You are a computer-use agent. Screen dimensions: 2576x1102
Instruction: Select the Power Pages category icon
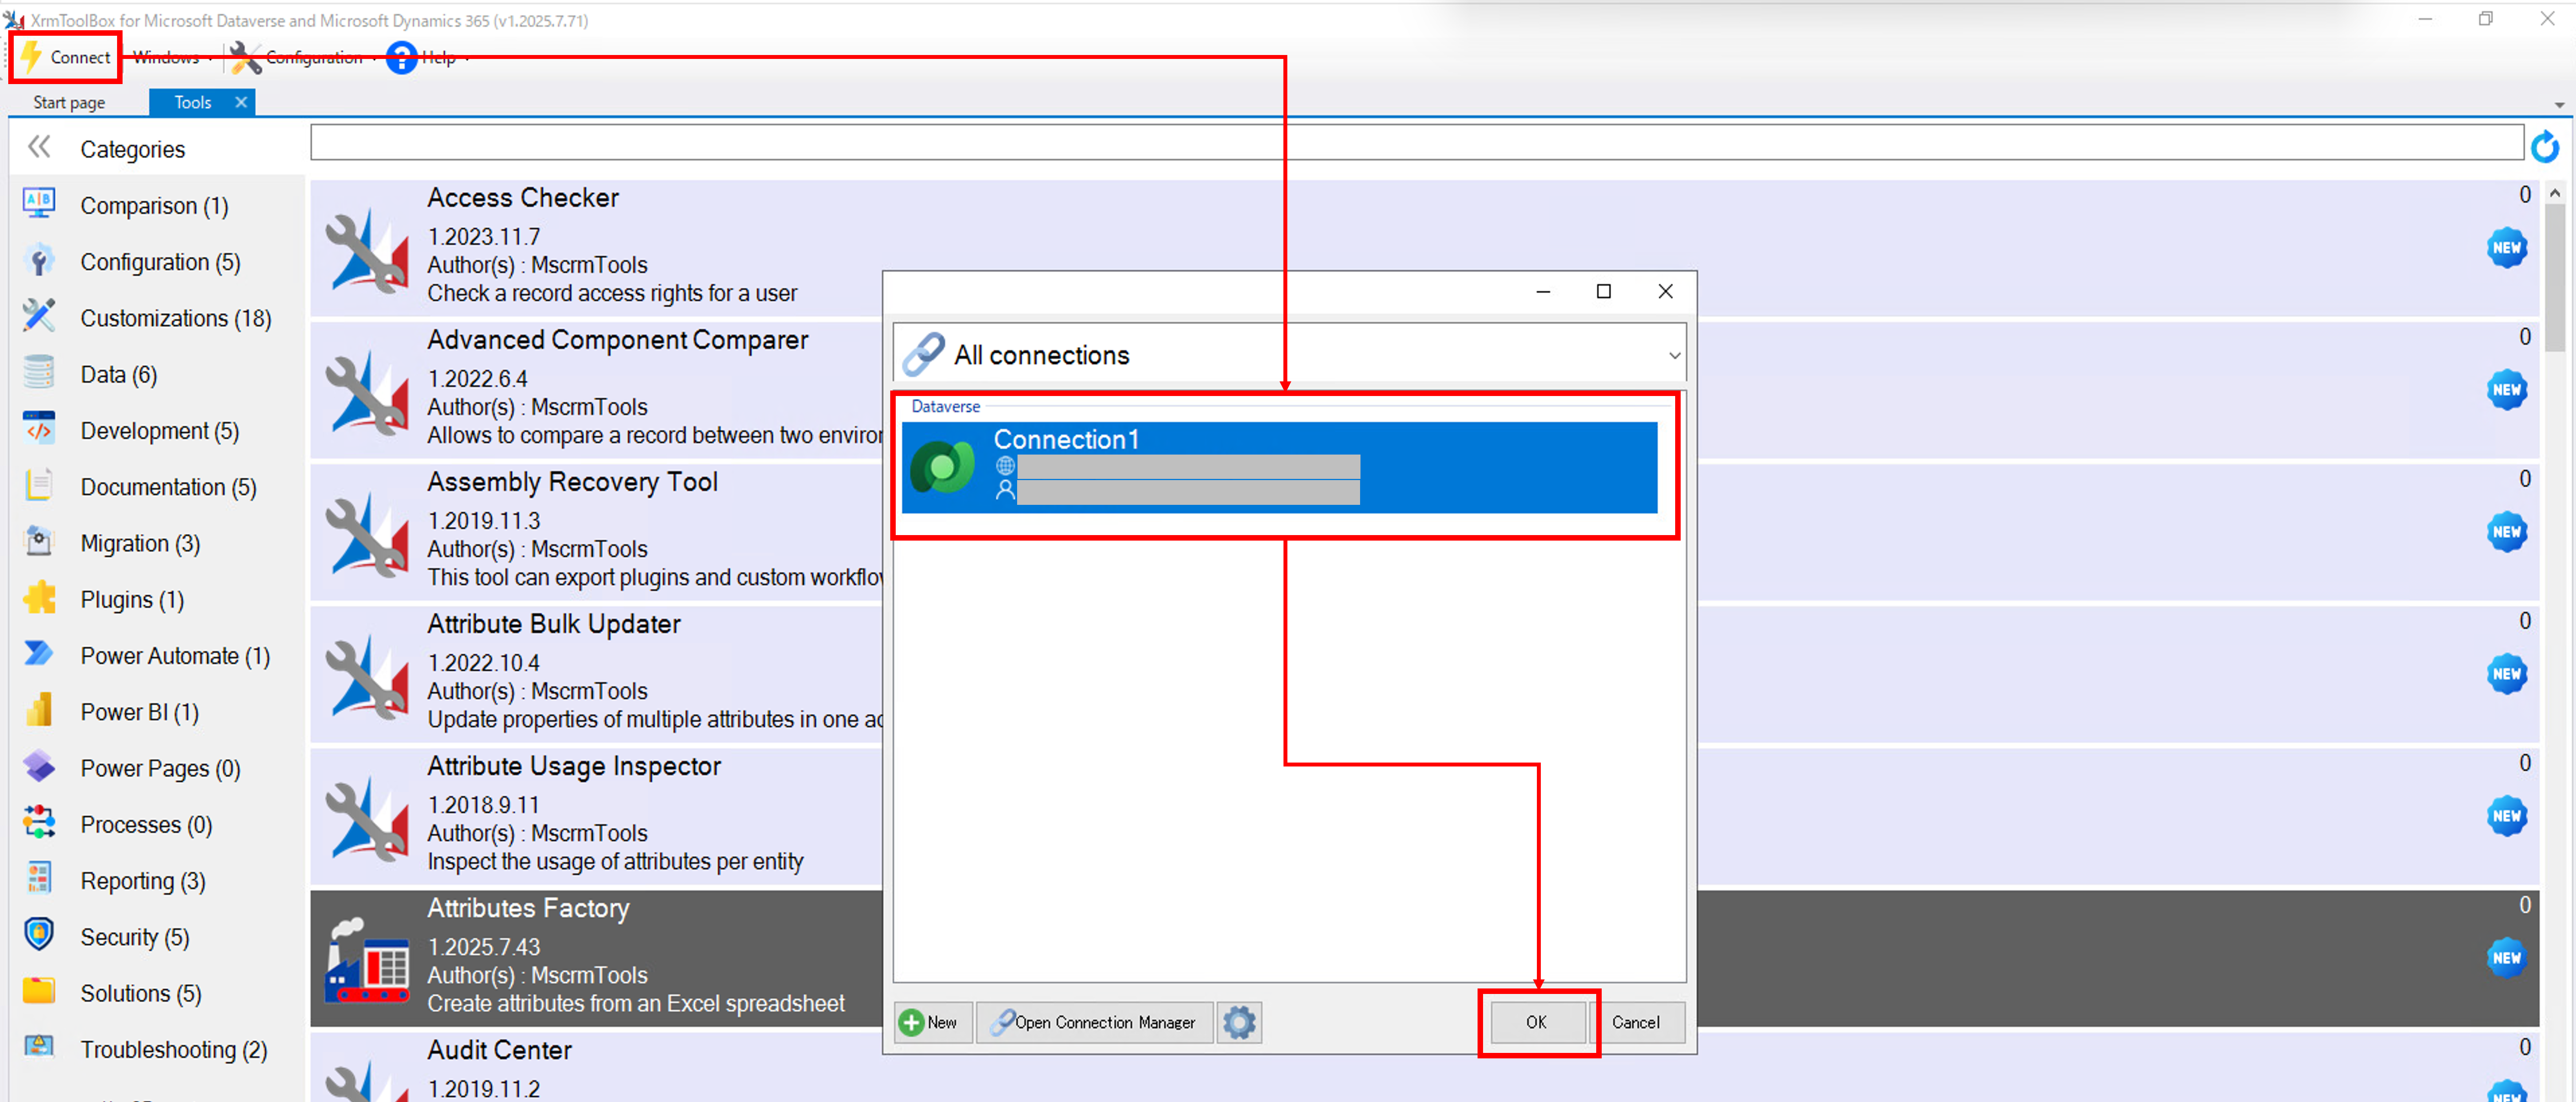tap(39, 766)
